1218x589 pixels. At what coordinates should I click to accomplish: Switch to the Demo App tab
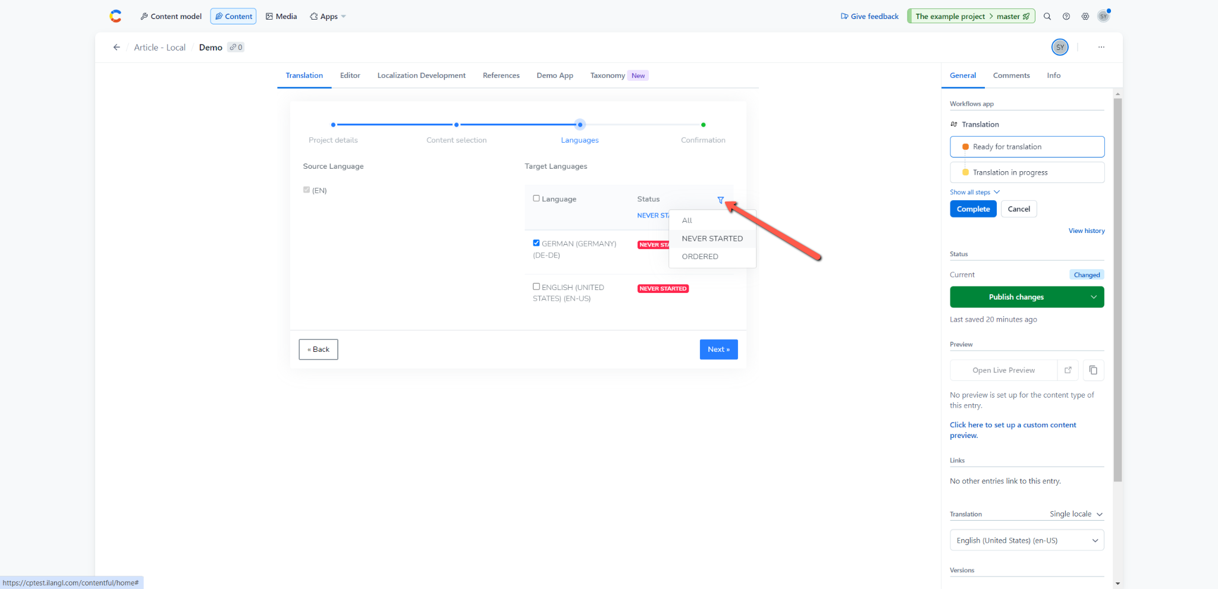pyautogui.click(x=555, y=75)
